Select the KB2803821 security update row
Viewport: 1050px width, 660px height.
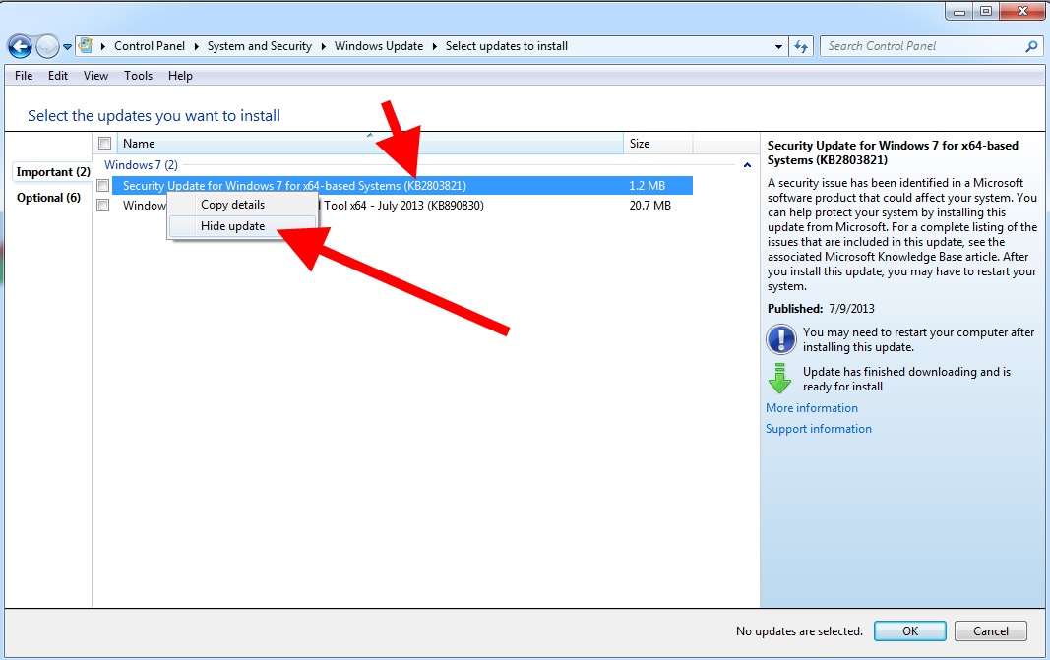(401, 186)
